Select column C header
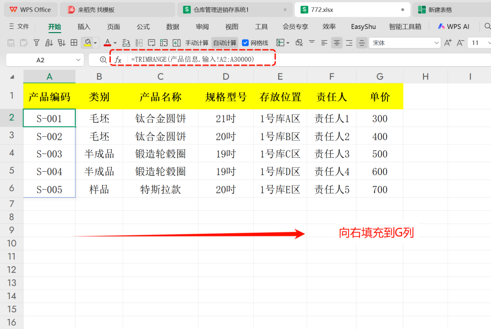 click(160, 76)
